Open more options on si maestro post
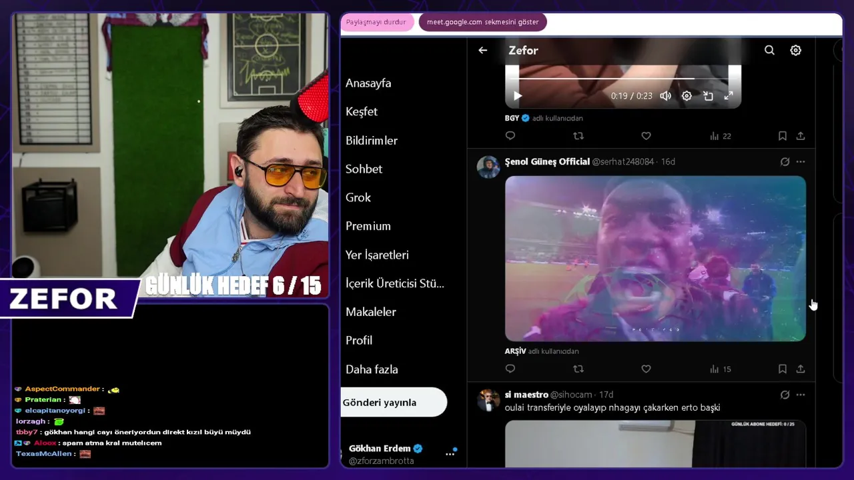The width and height of the screenshot is (854, 480). (801, 395)
